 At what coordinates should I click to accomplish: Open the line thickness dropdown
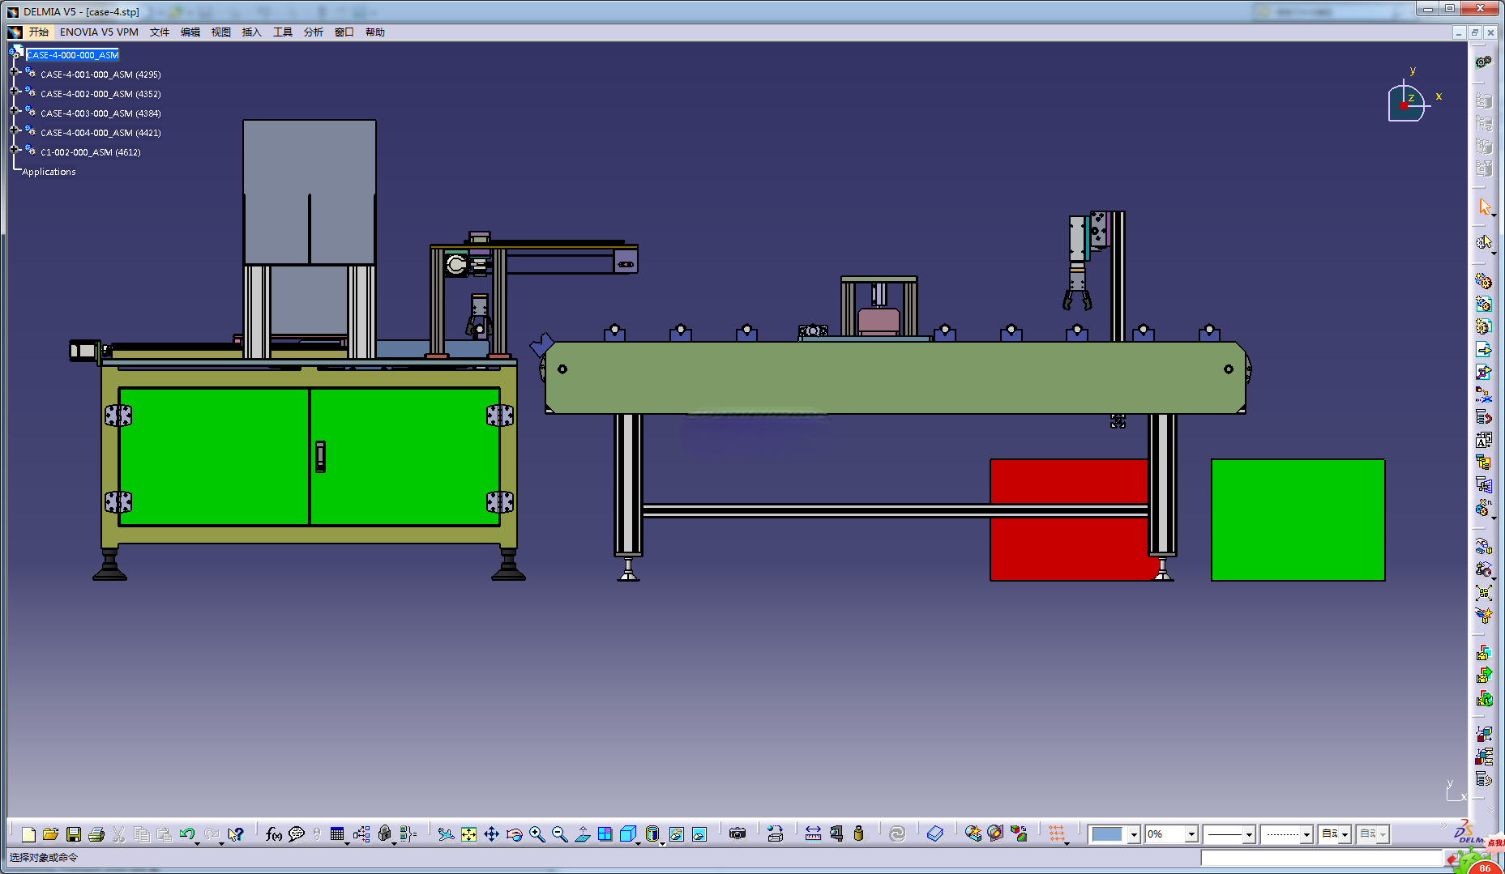click(x=1249, y=834)
